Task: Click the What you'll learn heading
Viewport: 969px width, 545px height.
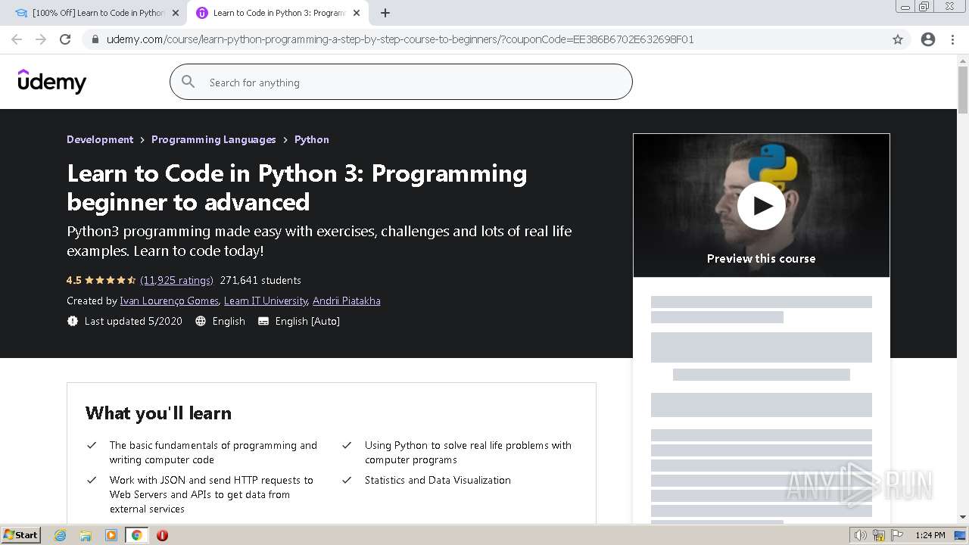Action: click(158, 413)
